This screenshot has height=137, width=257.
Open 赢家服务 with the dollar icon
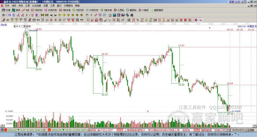point(157,10)
